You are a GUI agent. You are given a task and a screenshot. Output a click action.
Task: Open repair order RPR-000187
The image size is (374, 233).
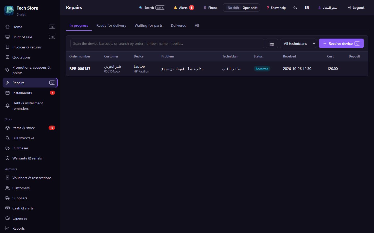click(x=80, y=69)
